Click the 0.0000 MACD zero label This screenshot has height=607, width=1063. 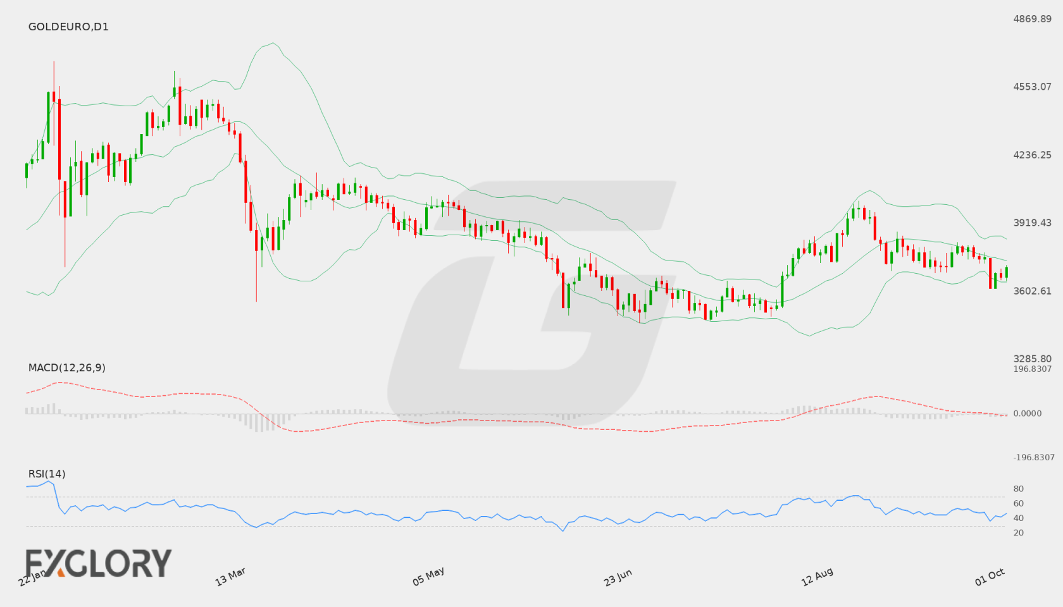1028,414
